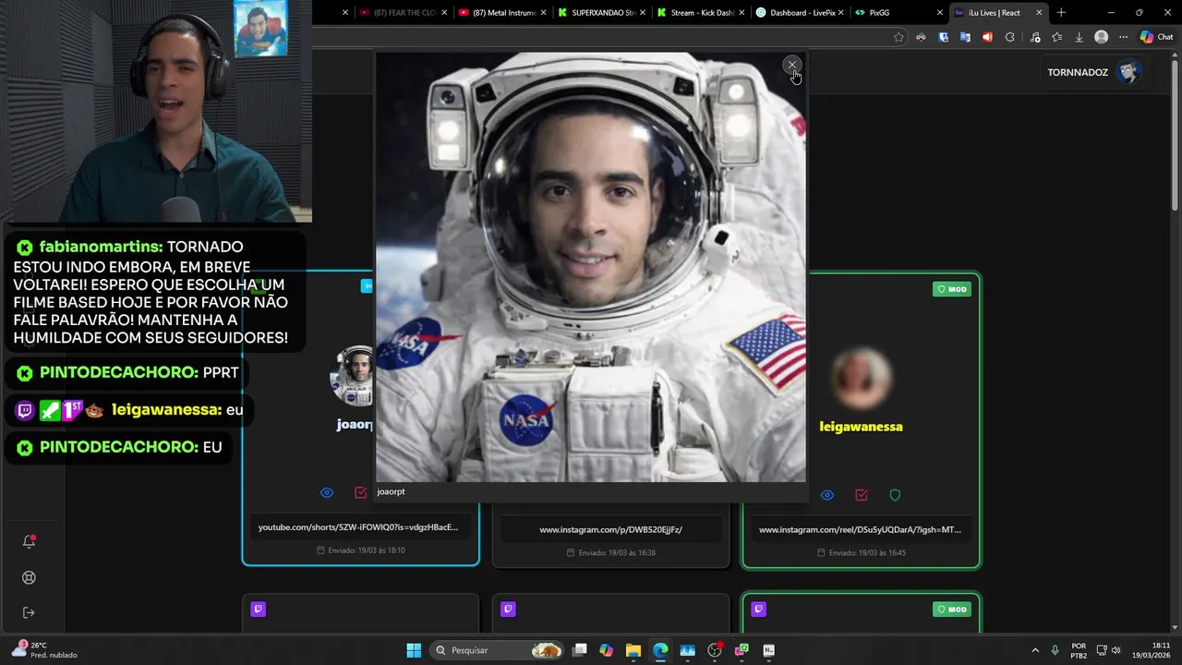This screenshot has height=665, width=1182.
Task: Toggle eye visibility icon on joaorpt card
Action: pyautogui.click(x=327, y=493)
